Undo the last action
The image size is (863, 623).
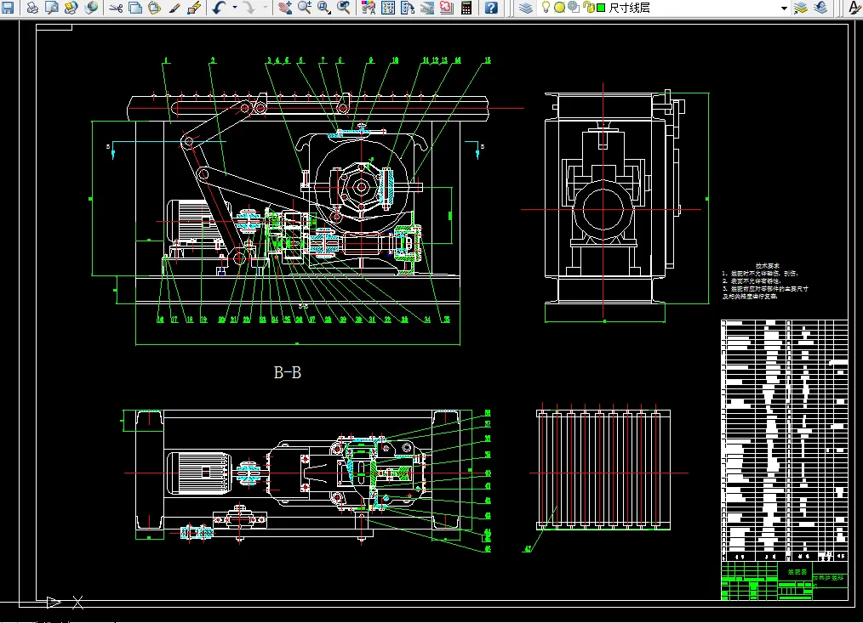(219, 7)
